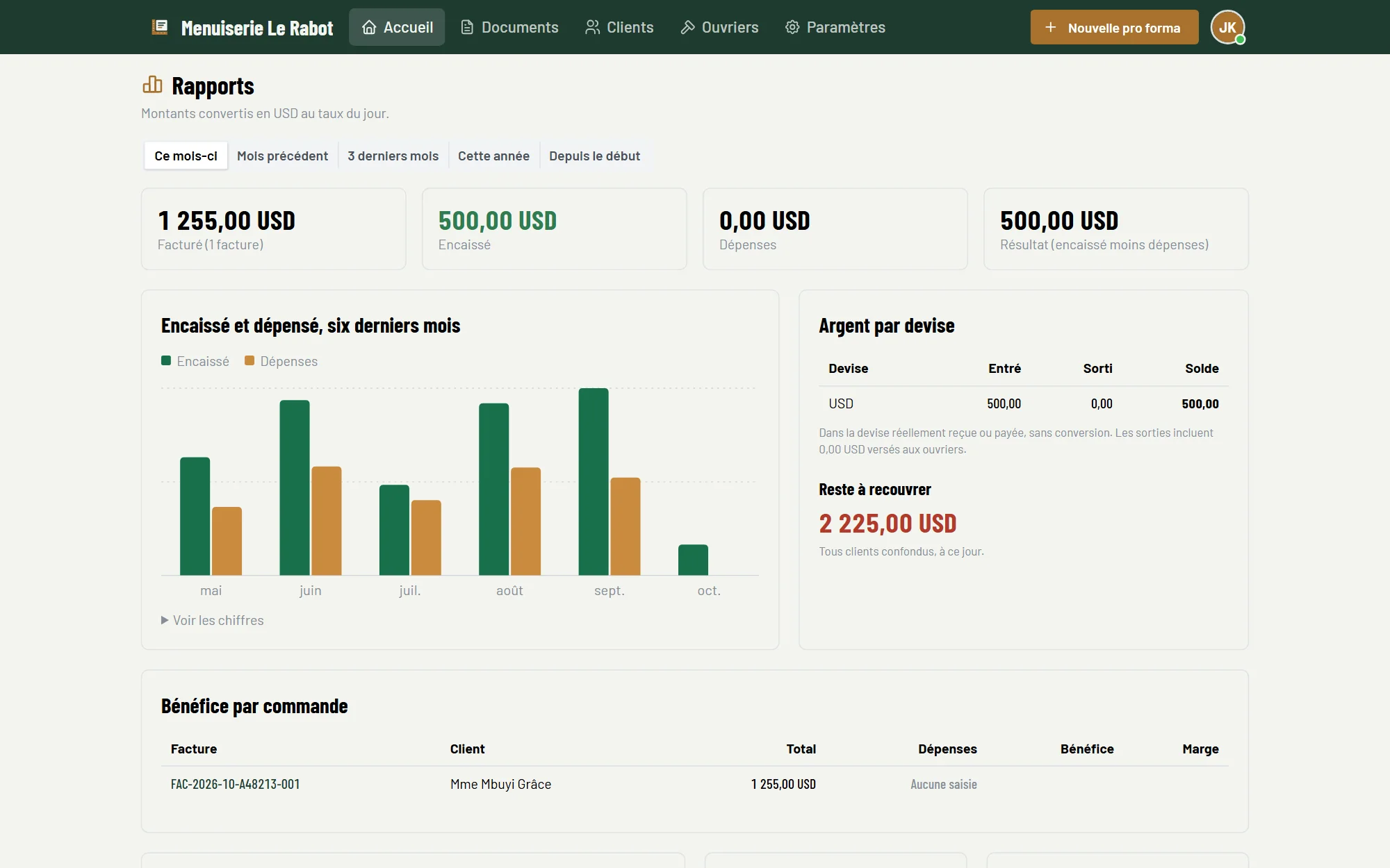1390x868 pixels.
Task: Click Mme Mbuyi Grâce client cell
Action: pyautogui.click(x=500, y=784)
